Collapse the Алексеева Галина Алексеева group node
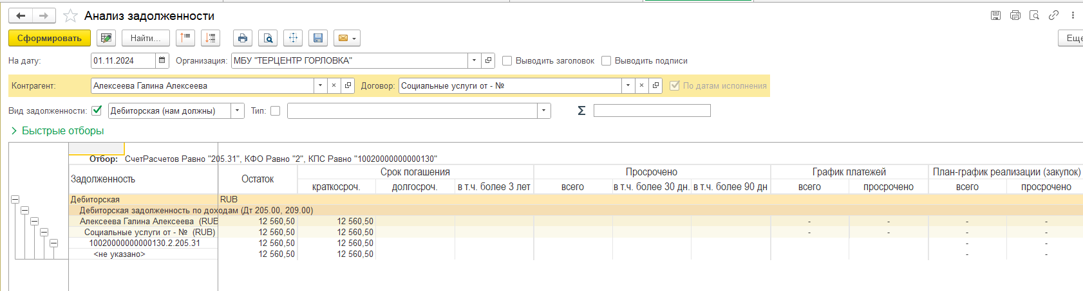Image resolution: width=1083 pixels, height=291 pixels. coord(34,221)
